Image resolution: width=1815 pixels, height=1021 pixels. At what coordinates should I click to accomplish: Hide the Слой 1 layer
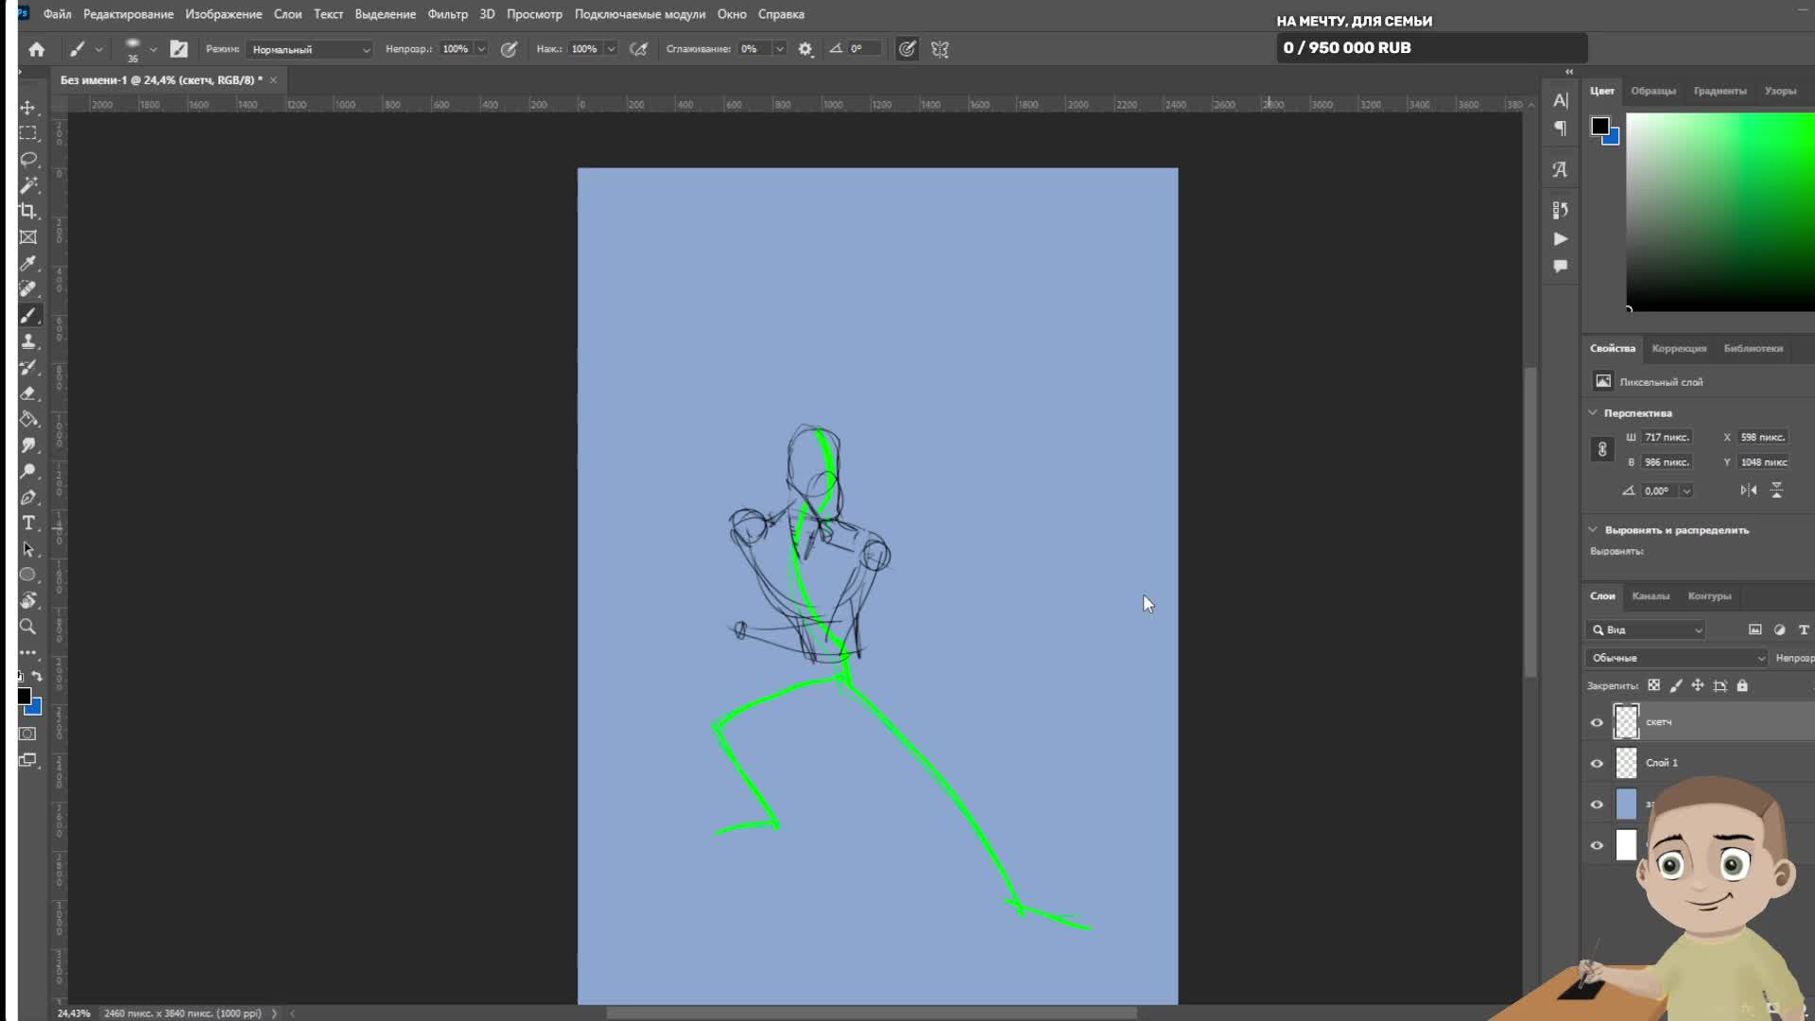click(1597, 763)
